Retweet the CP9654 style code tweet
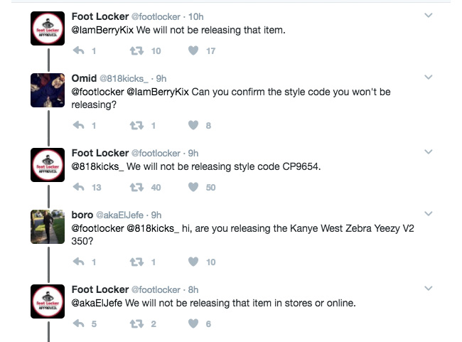 (134, 187)
